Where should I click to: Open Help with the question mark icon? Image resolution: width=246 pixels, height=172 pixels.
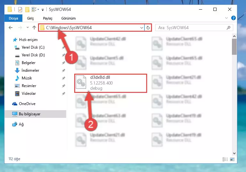(233, 18)
